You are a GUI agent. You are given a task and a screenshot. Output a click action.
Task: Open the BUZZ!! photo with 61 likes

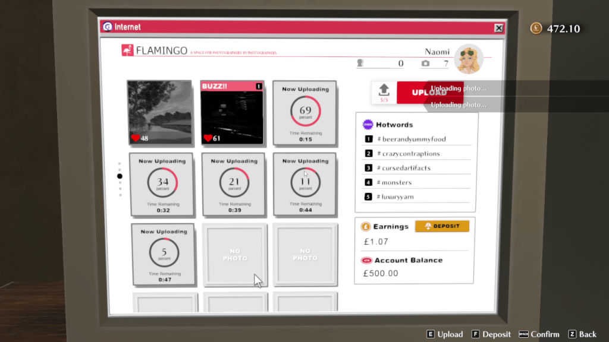click(x=232, y=113)
